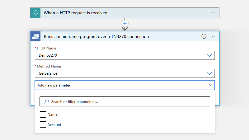Collapse the Add new parameter dropdown
Screen dimensions: 249x140
(x=211, y=85)
